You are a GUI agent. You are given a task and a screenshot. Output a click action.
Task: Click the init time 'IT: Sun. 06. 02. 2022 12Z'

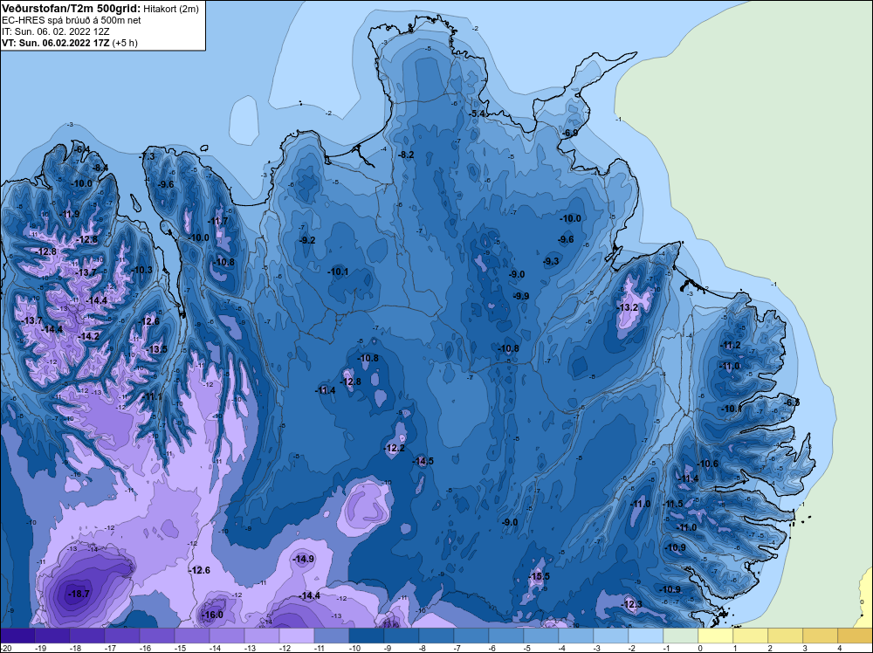click(x=56, y=31)
